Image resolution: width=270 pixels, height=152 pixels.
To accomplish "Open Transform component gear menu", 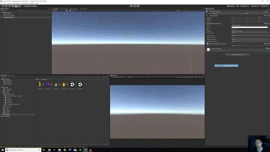I will [269, 16].
